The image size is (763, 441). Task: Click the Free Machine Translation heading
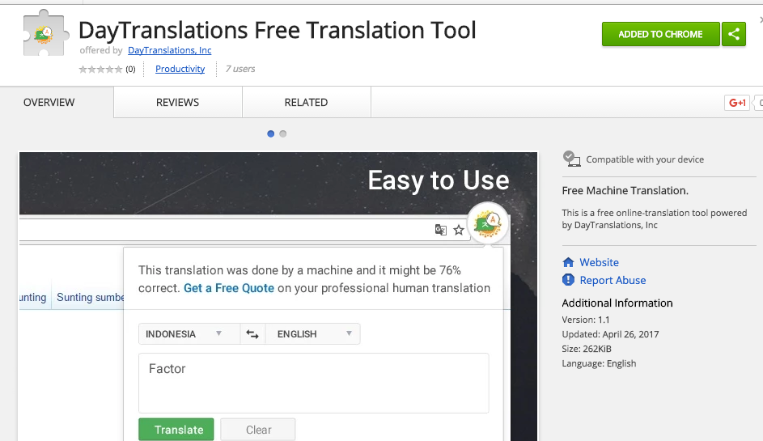[x=625, y=191]
